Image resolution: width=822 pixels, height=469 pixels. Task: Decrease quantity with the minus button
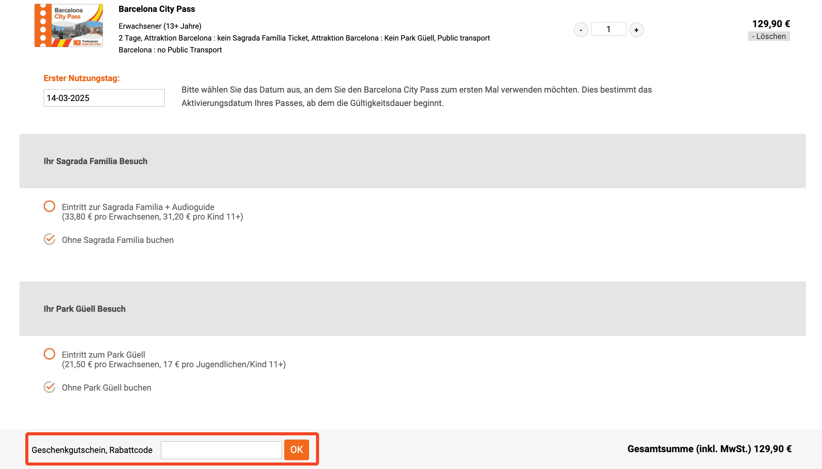point(581,30)
